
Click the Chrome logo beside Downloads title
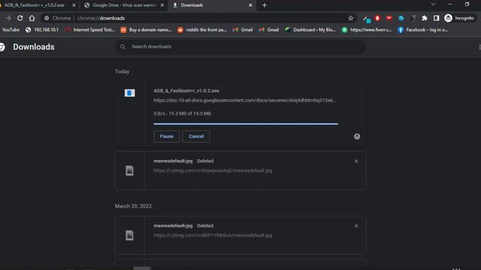[x=2, y=46]
